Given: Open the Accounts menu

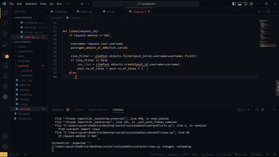Looking at the screenshot, I should (5, 137).
